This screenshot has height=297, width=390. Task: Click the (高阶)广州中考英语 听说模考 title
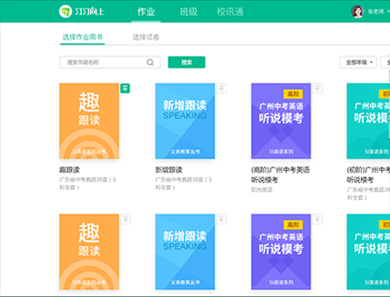pos(281,175)
